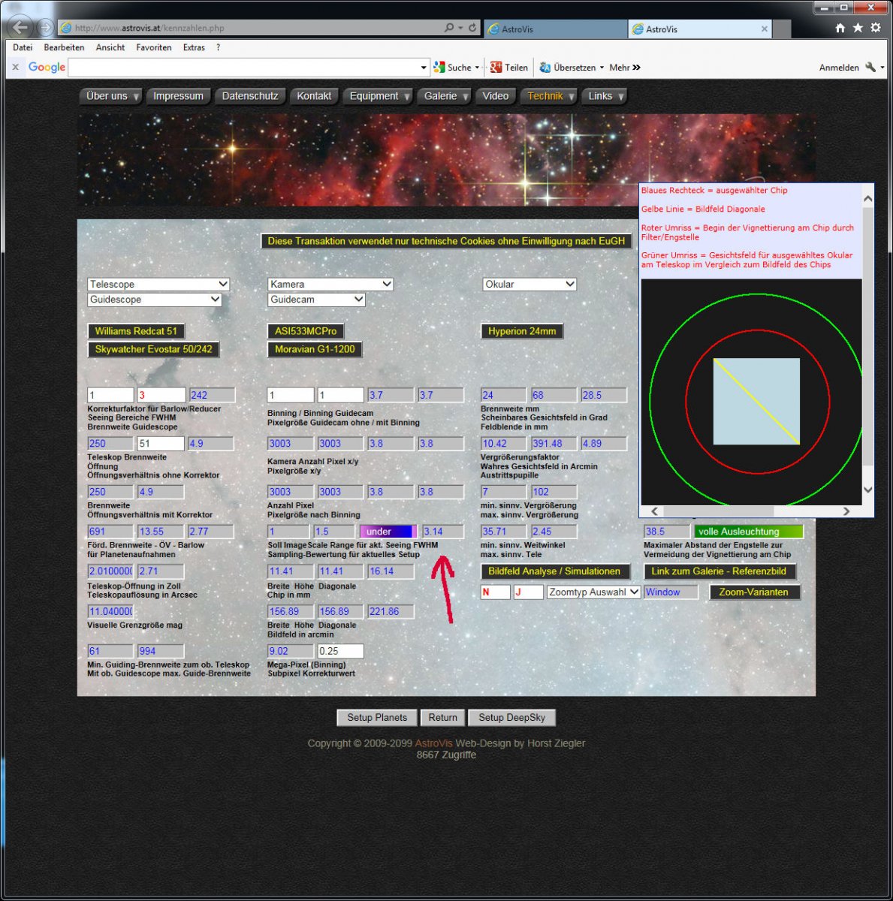Click the Video navigation button
This screenshot has height=901, width=893.
(496, 96)
